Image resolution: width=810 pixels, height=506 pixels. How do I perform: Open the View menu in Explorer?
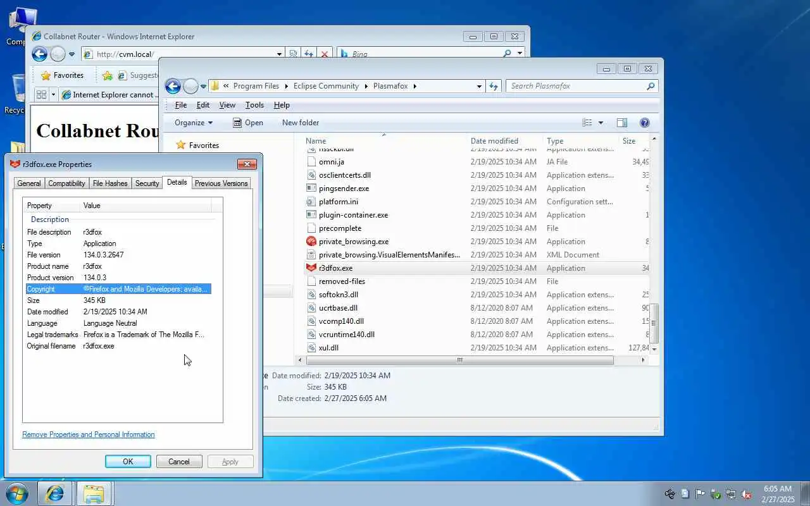click(x=227, y=105)
